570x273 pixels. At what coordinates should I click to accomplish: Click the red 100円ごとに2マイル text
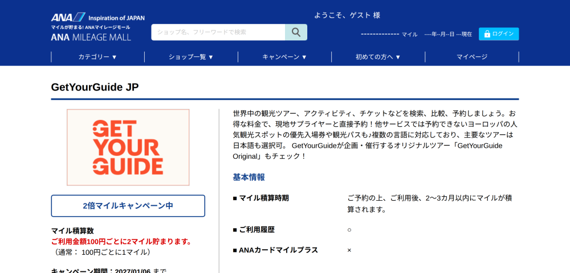point(121,242)
